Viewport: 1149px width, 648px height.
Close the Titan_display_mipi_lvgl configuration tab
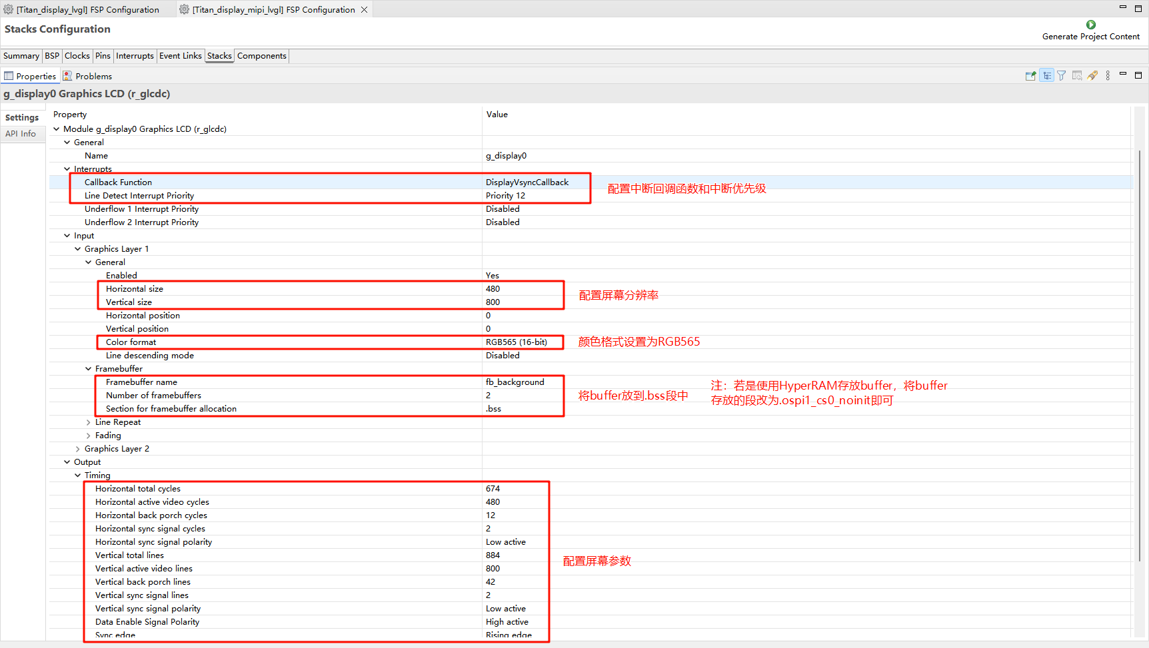[x=365, y=10]
